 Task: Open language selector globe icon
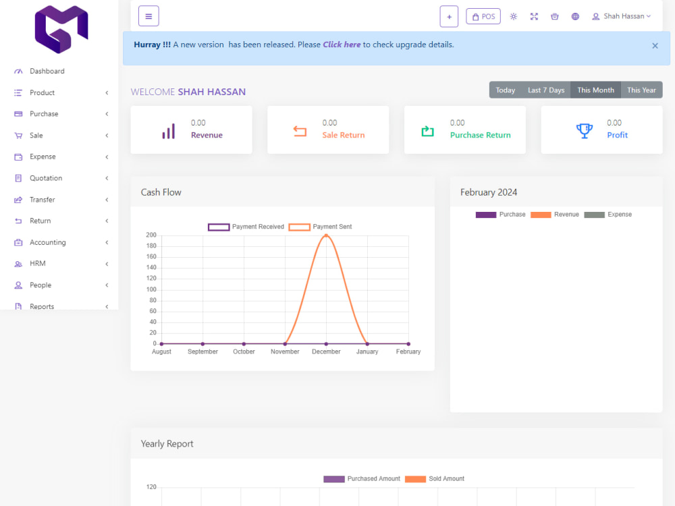click(x=575, y=16)
